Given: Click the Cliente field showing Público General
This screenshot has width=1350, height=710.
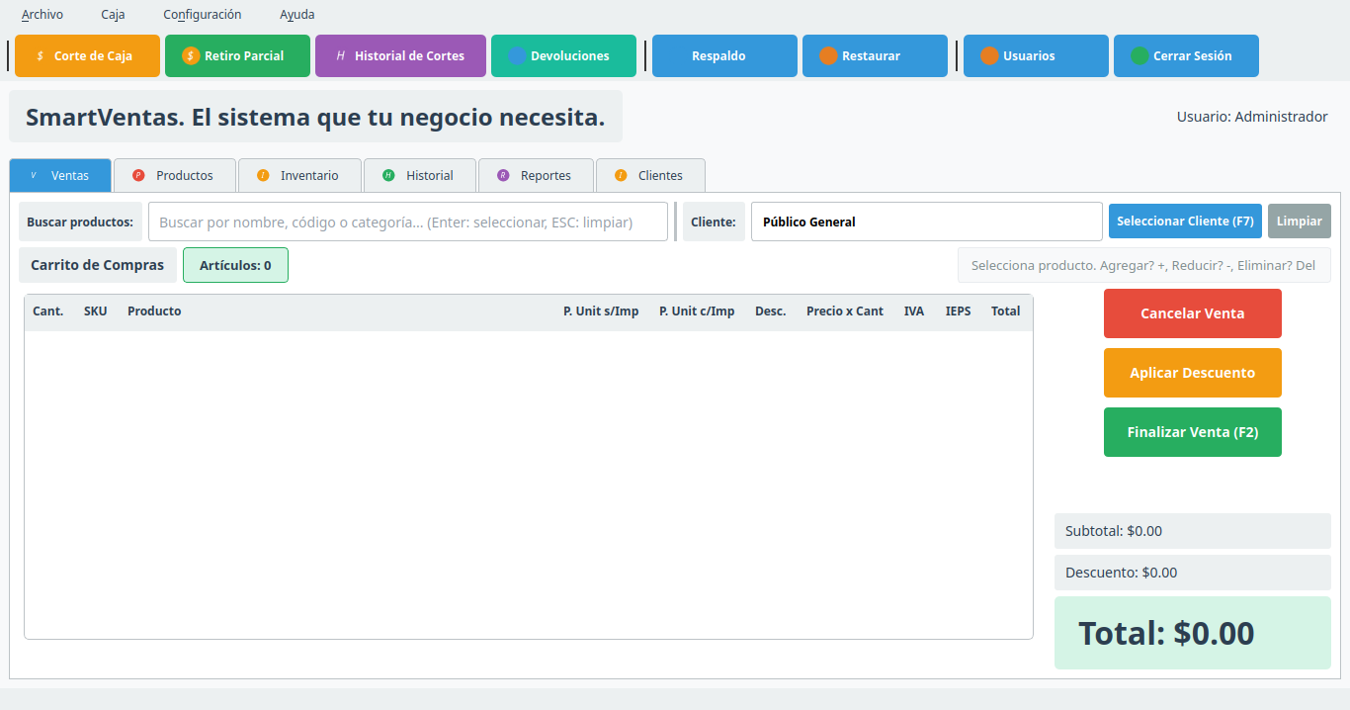Looking at the screenshot, I should pos(927,222).
